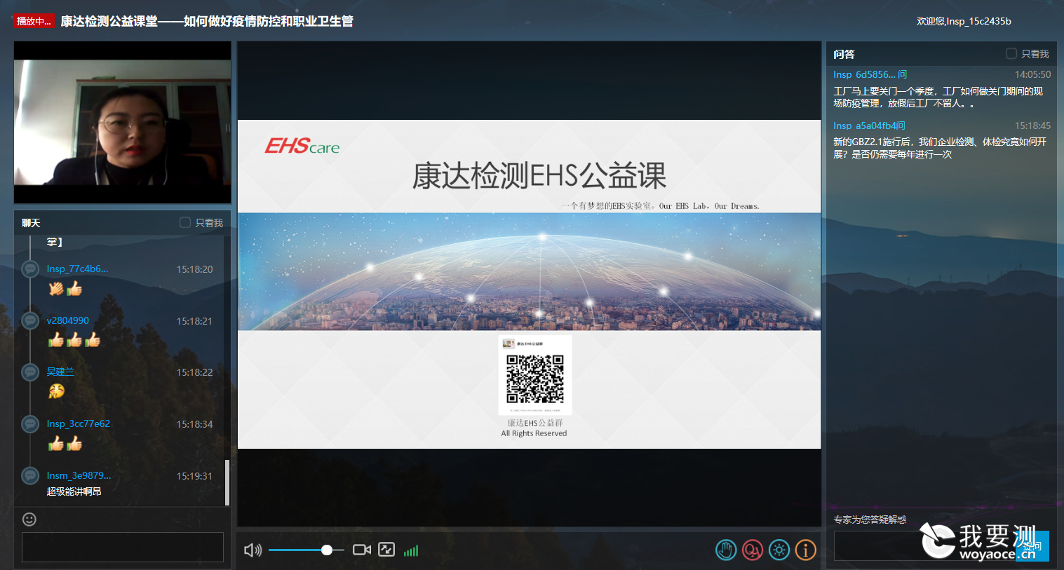Click thumbs-up emojis from v2804990
The width and height of the screenshot is (1064, 570).
pos(74,340)
